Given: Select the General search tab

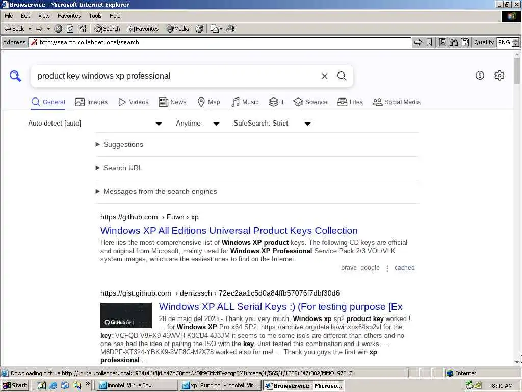Looking at the screenshot, I should point(48,102).
